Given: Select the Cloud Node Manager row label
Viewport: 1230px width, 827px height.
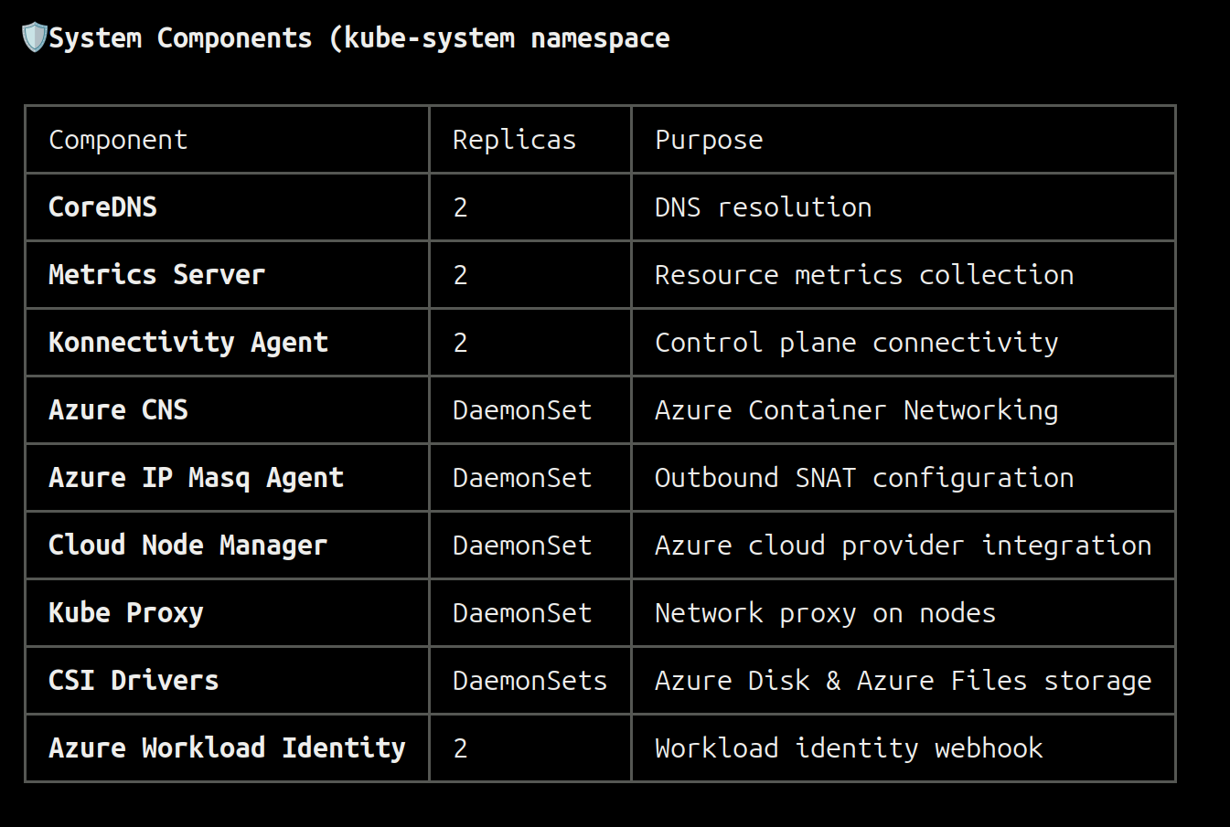Looking at the screenshot, I should 187,546.
